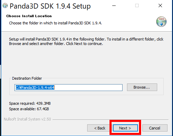Click the "Space required: 439.3MB" label
This screenshot has width=173, height=136.
pos(30,103)
